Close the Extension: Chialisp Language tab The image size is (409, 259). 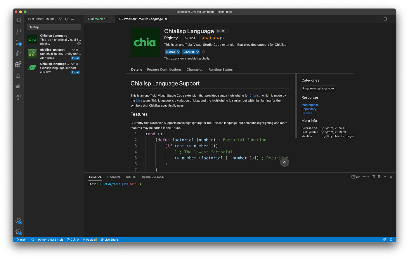[x=166, y=19]
